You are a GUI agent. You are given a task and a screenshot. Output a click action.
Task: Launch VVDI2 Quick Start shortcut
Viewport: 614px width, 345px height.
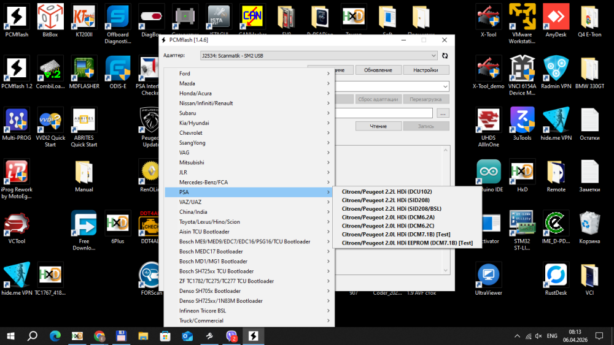point(50,127)
